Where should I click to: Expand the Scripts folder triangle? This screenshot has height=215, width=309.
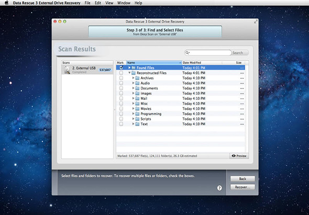pyautogui.click(x=133, y=119)
